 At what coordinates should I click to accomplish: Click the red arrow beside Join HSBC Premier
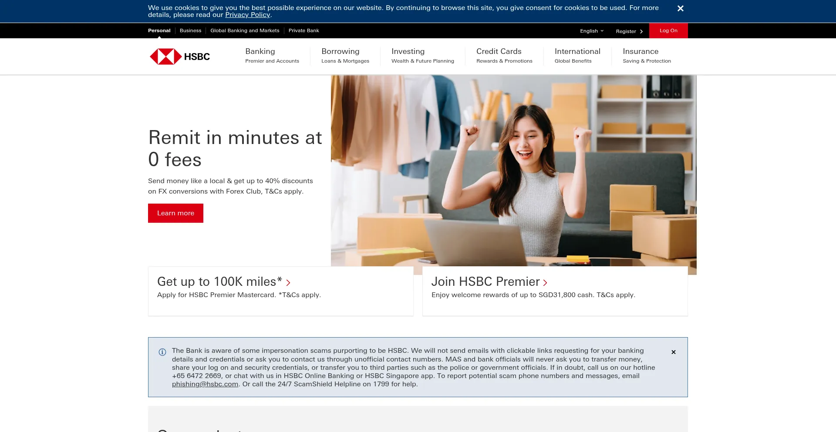click(545, 283)
